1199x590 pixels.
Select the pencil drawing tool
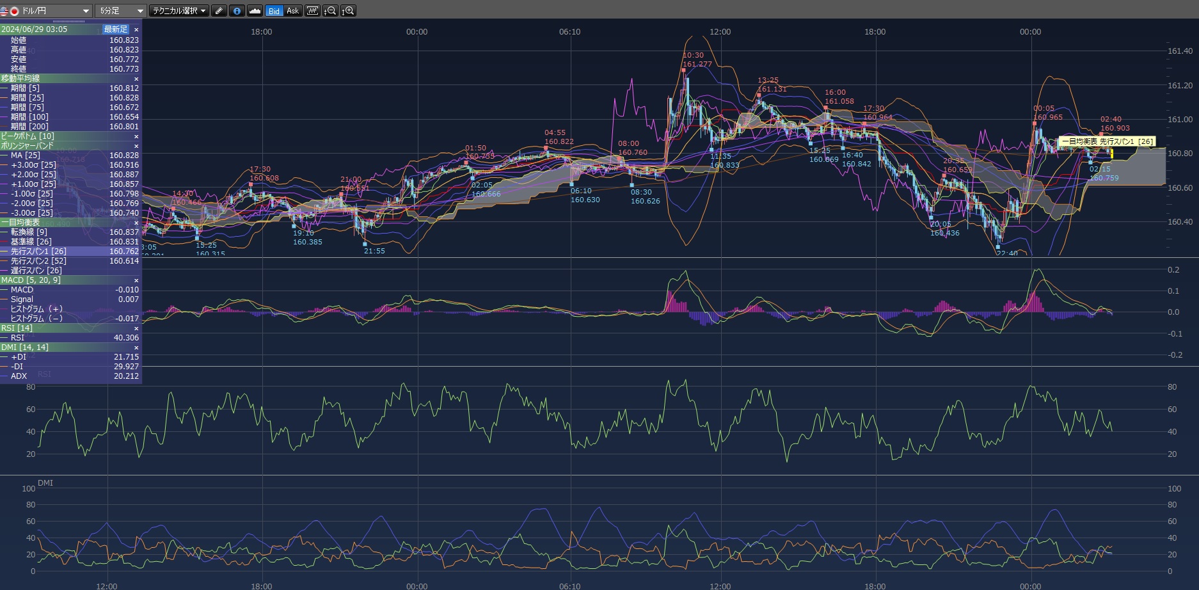pyautogui.click(x=219, y=11)
